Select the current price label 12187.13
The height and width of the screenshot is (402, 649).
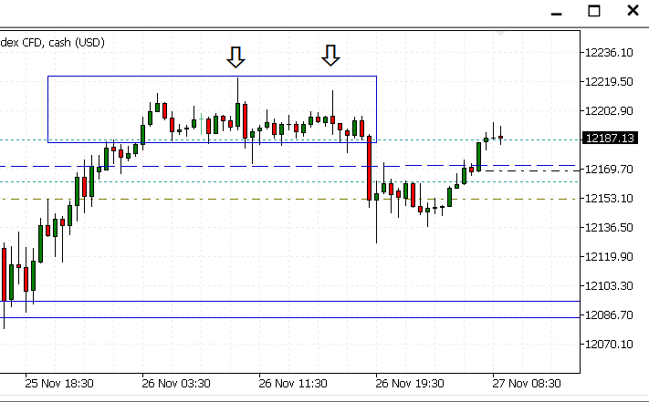[610, 138]
